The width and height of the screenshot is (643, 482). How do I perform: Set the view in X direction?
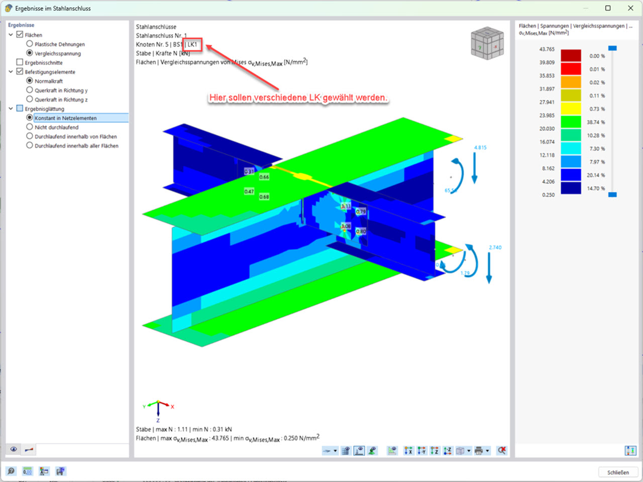(408, 450)
